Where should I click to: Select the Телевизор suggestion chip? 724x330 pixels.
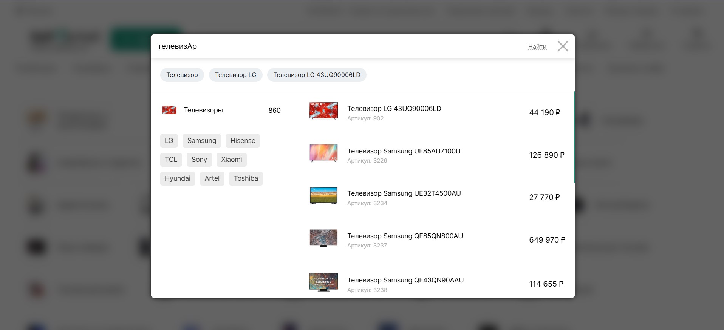tap(182, 75)
